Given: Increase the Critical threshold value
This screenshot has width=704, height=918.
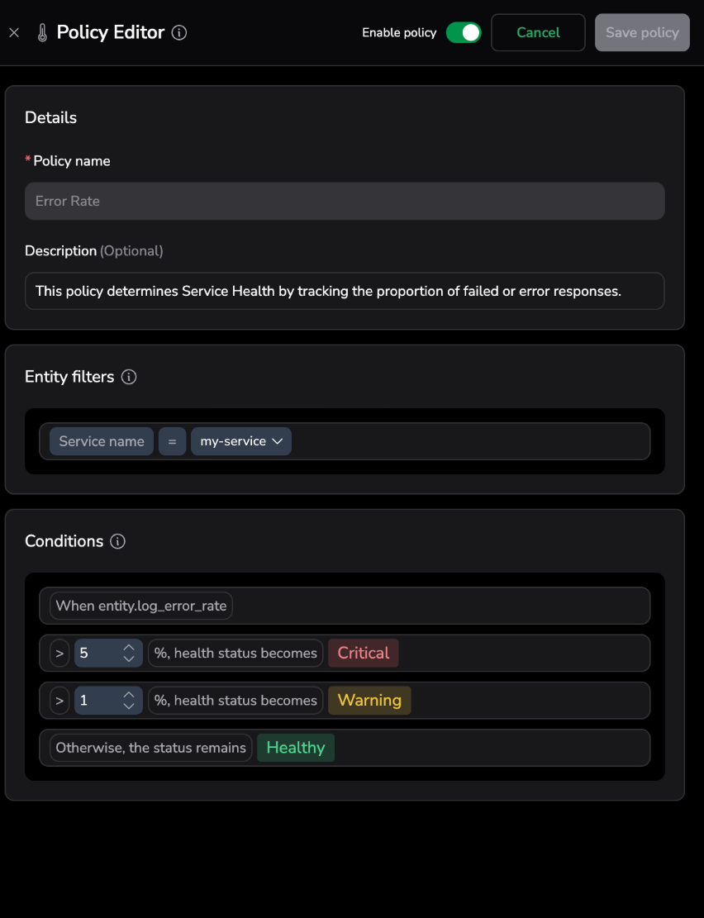Looking at the screenshot, I should (x=129, y=648).
